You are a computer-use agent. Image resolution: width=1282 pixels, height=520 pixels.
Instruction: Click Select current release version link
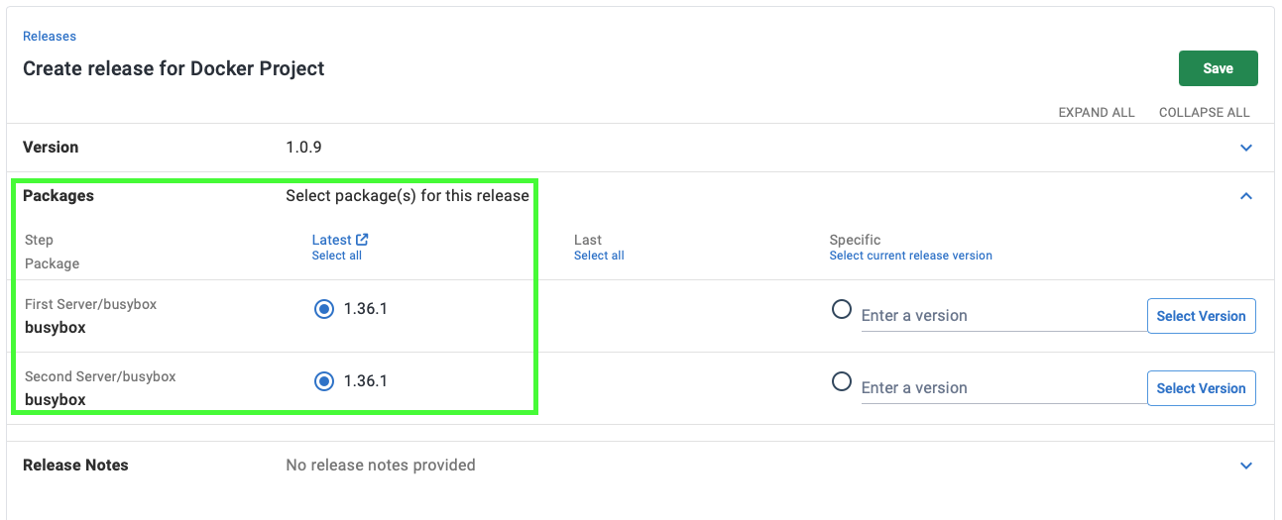[x=911, y=256]
